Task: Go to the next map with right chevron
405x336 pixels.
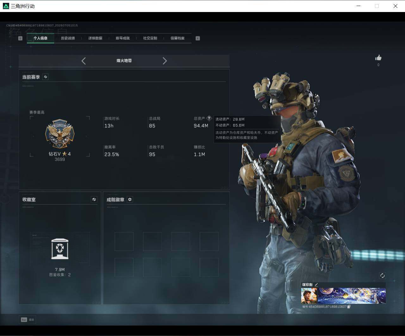Action: click(x=165, y=61)
